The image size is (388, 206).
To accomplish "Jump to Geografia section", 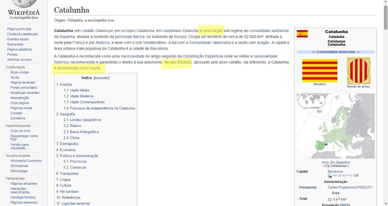I will 67,114.
